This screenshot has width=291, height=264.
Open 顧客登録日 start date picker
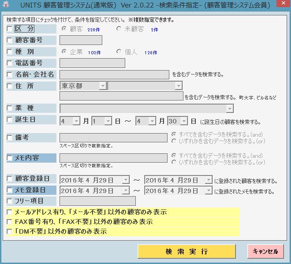tap(126, 180)
